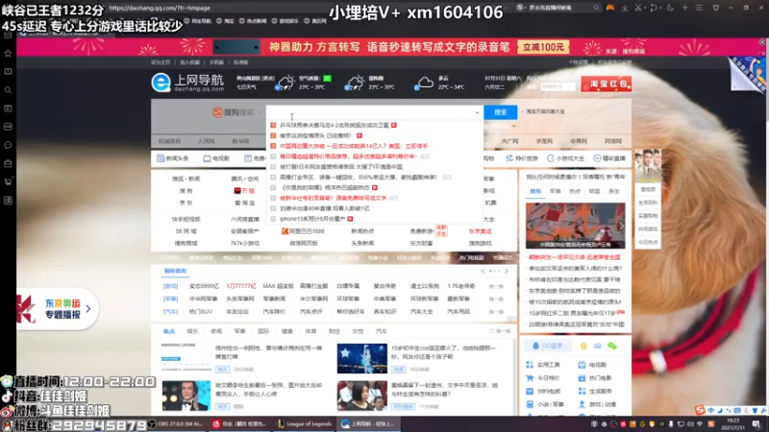769x432 pixels.
Task: Open the 实用工具 grid icon
Action: point(530,365)
